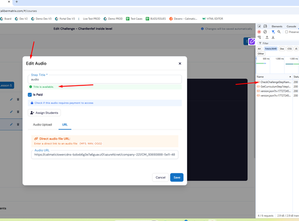
Task: Click the inspect element picker icon in DevTools
Action: [259, 26]
